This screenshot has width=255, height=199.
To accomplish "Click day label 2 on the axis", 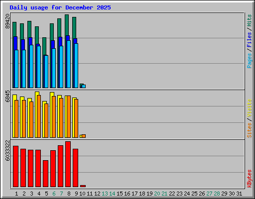I will (x=24, y=194).
